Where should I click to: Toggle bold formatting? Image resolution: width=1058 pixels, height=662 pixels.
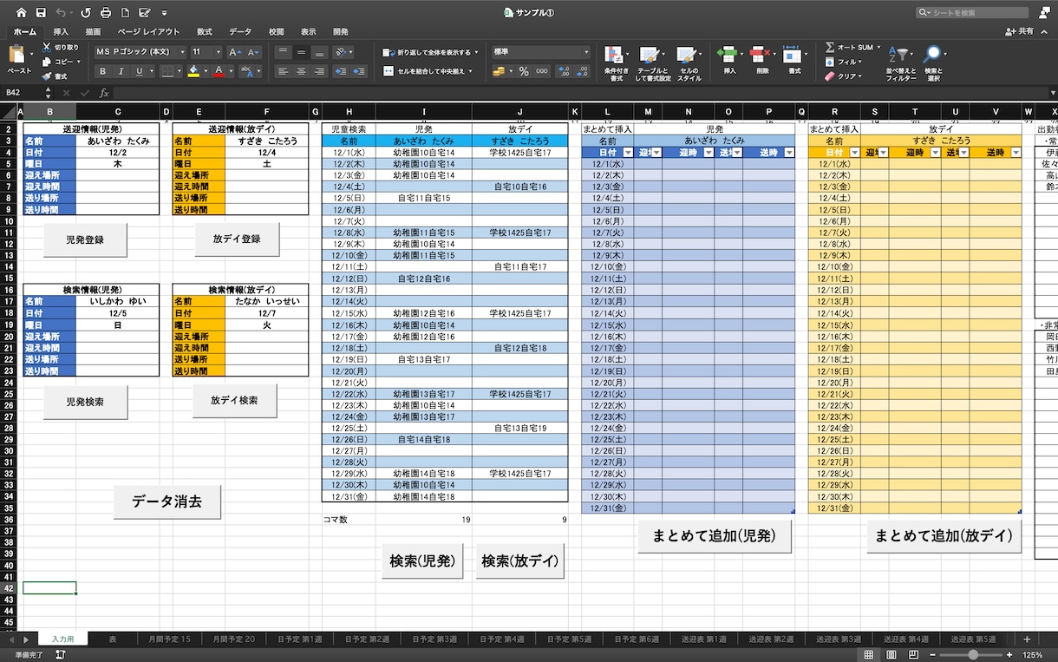pos(102,72)
